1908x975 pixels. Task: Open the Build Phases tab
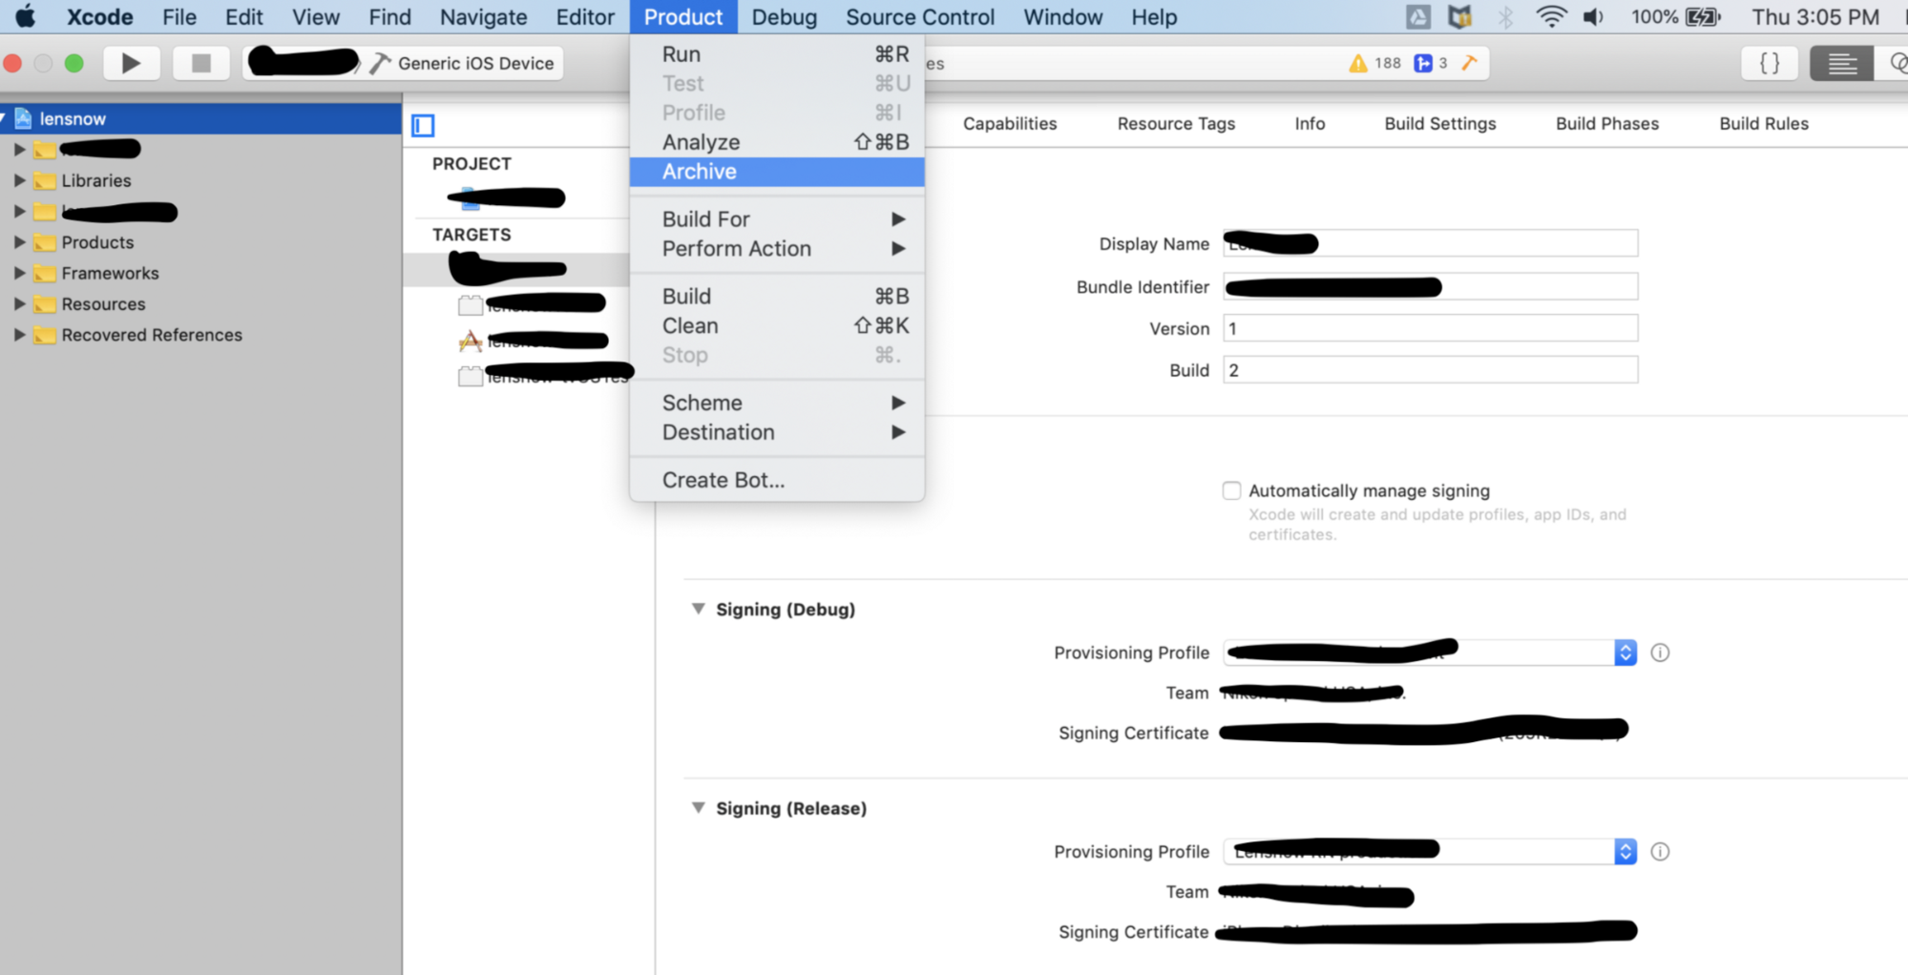point(1606,123)
